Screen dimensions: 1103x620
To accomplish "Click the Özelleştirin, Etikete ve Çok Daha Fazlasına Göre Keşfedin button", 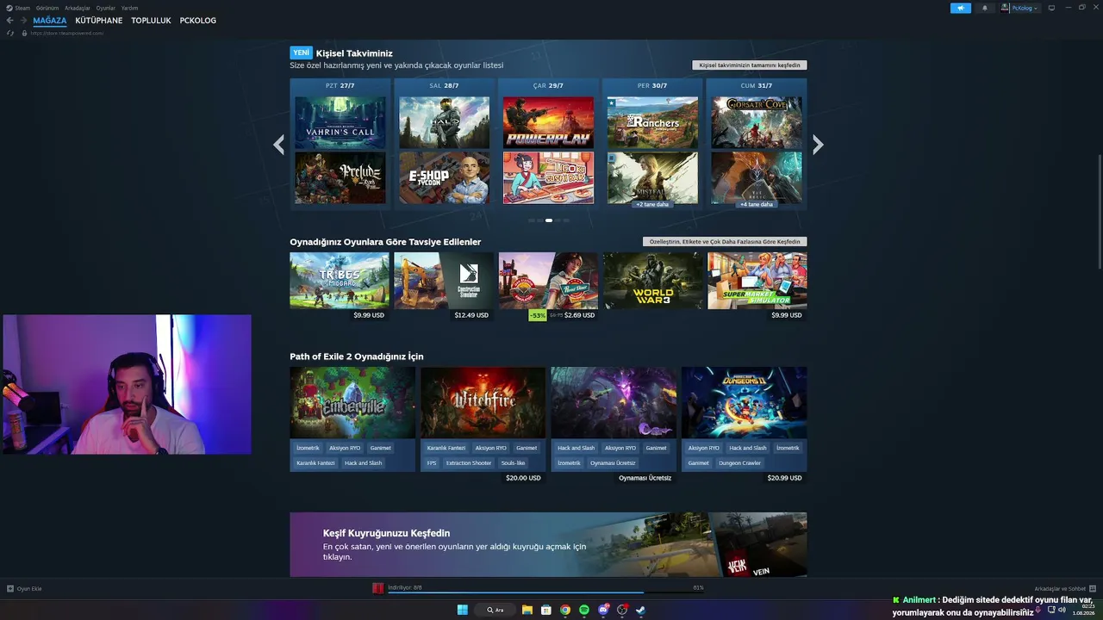I will 725,242.
